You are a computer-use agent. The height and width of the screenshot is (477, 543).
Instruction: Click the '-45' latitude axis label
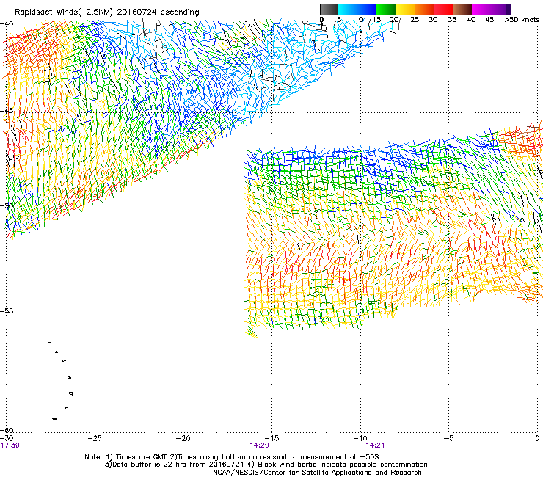pyautogui.click(x=7, y=111)
